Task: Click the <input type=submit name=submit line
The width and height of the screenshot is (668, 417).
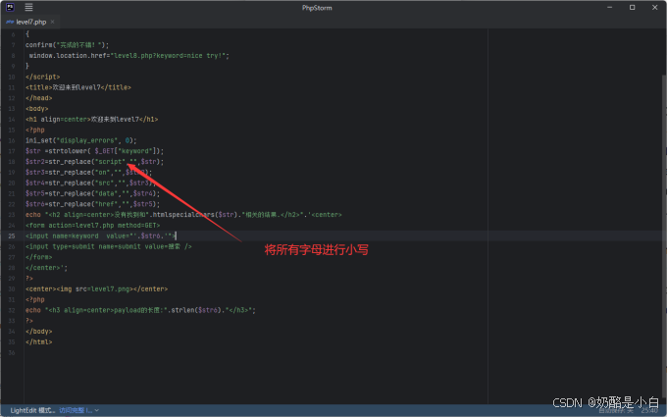Action: 109,246
